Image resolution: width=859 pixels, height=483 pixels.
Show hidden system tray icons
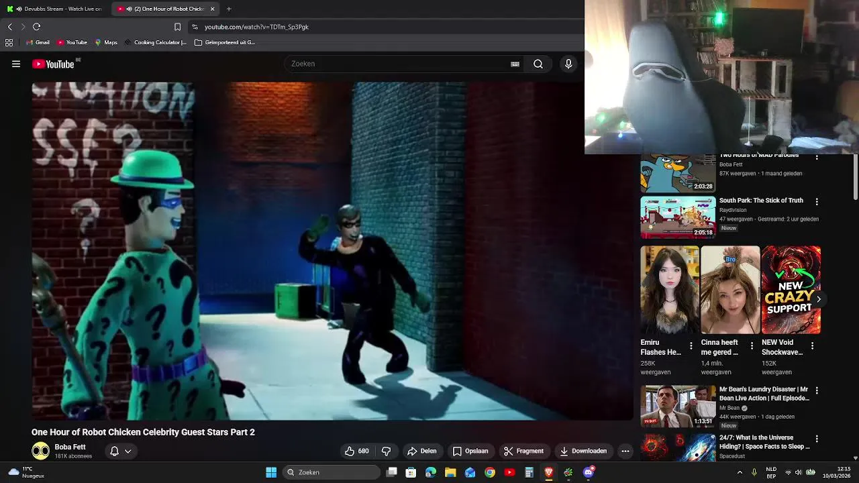coord(740,472)
